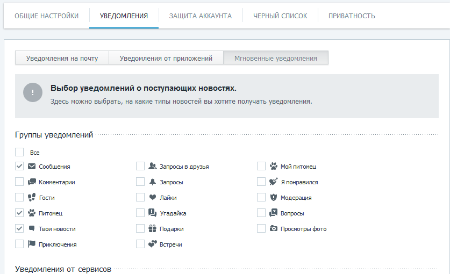
Task: Go to the Приватность tab
Action: pyautogui.click(x=352, y=16)
